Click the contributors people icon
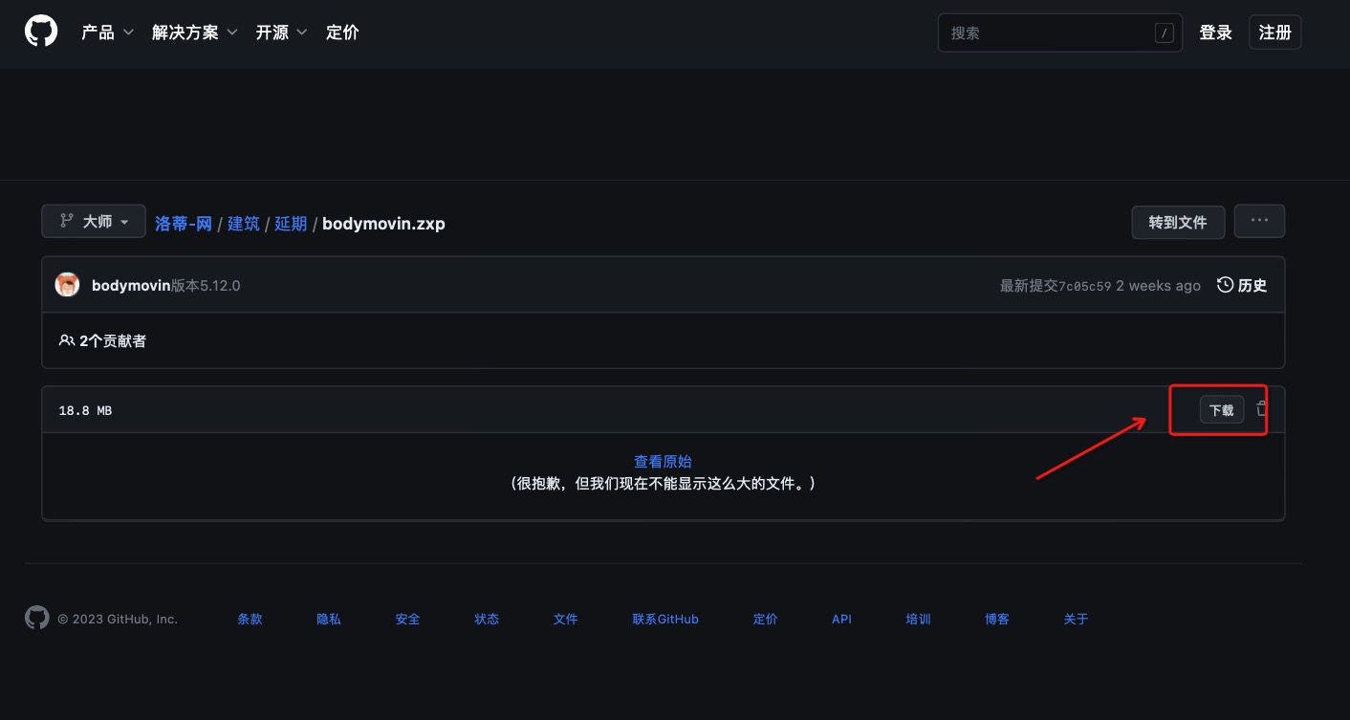The height and width of the screenshot is (720, 1350). point(66,340)
